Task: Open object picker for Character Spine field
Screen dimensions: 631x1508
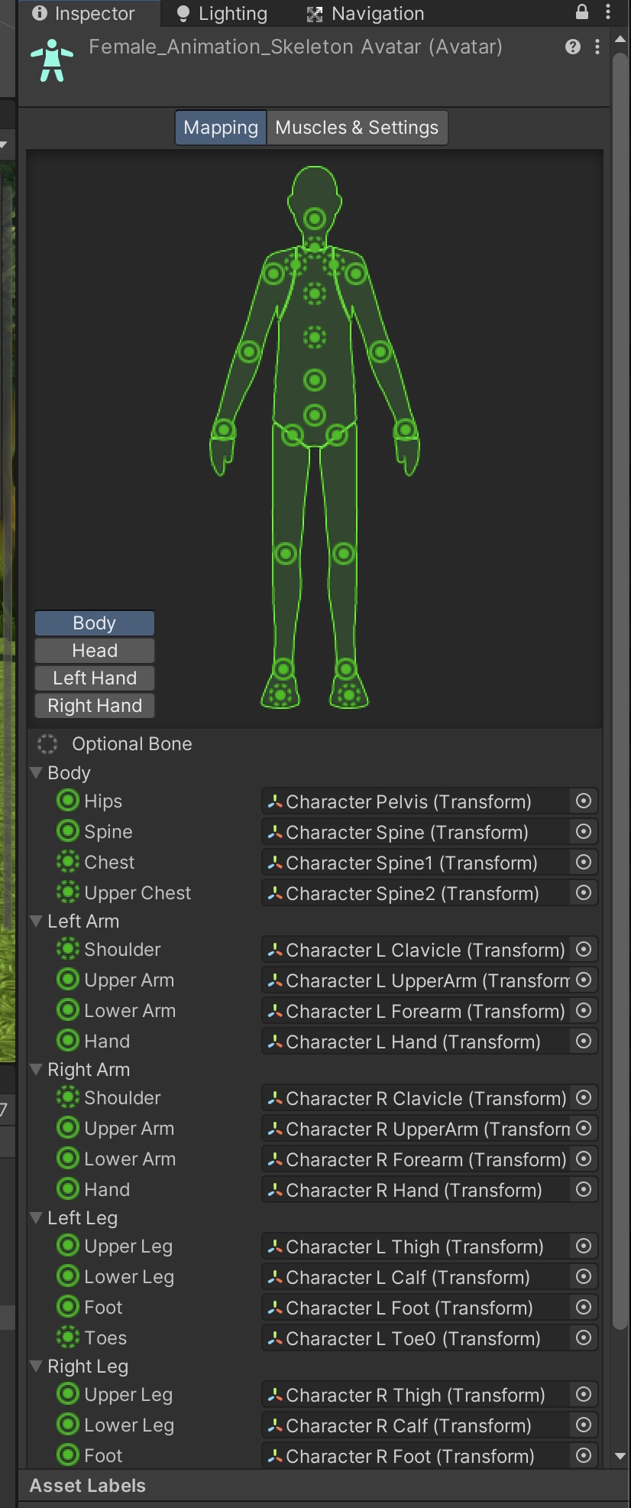Action: [x=584, y=832]
